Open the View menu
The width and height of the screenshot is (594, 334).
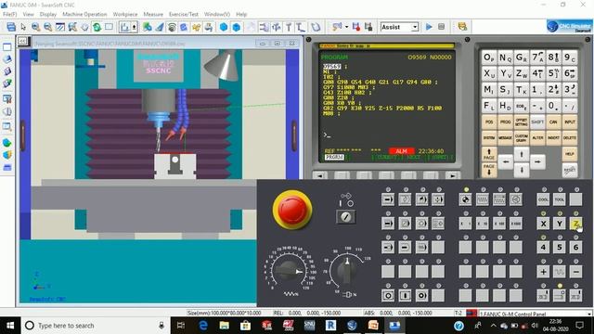[x=29, y=14]
